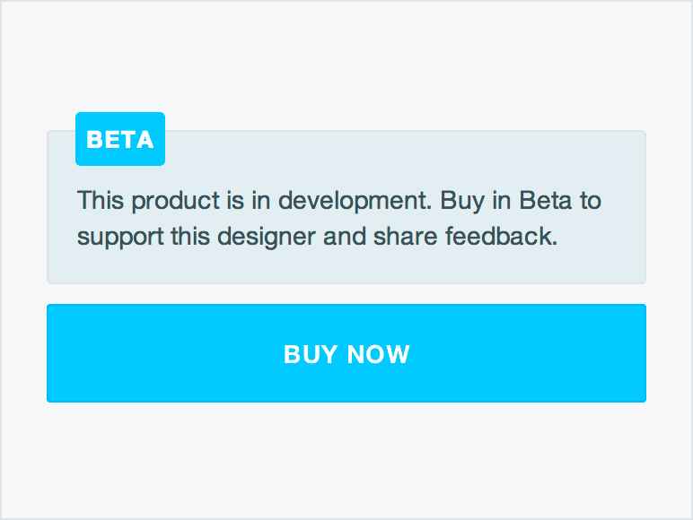This screenshot has height=520, width=693.
Task: Click the BUY NOW button
Action: coord(346,353)
